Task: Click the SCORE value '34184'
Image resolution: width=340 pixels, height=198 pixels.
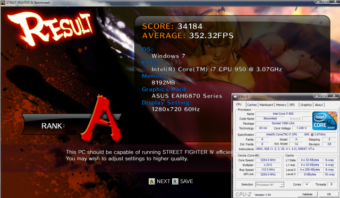Action: point(190,27)
